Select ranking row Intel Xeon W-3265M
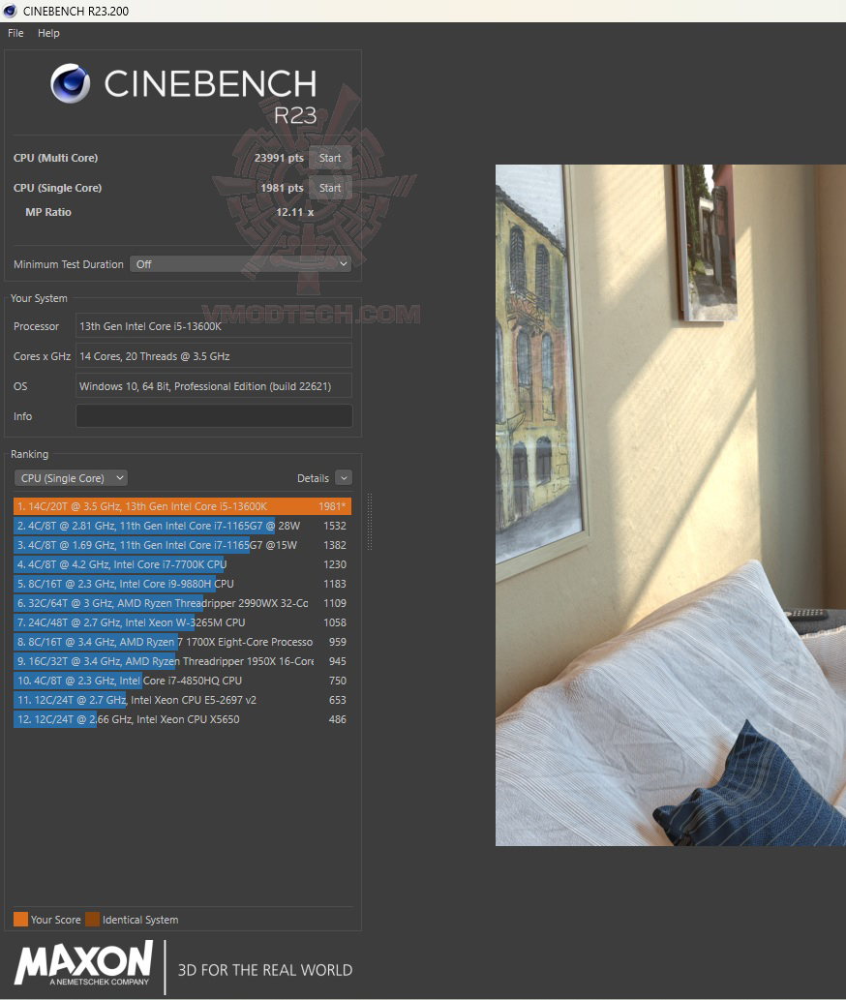The image size is (846, 1000). coord(182,622)
